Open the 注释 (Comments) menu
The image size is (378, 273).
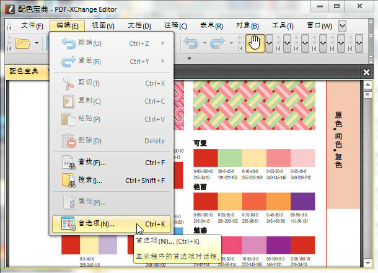point(175,25)
